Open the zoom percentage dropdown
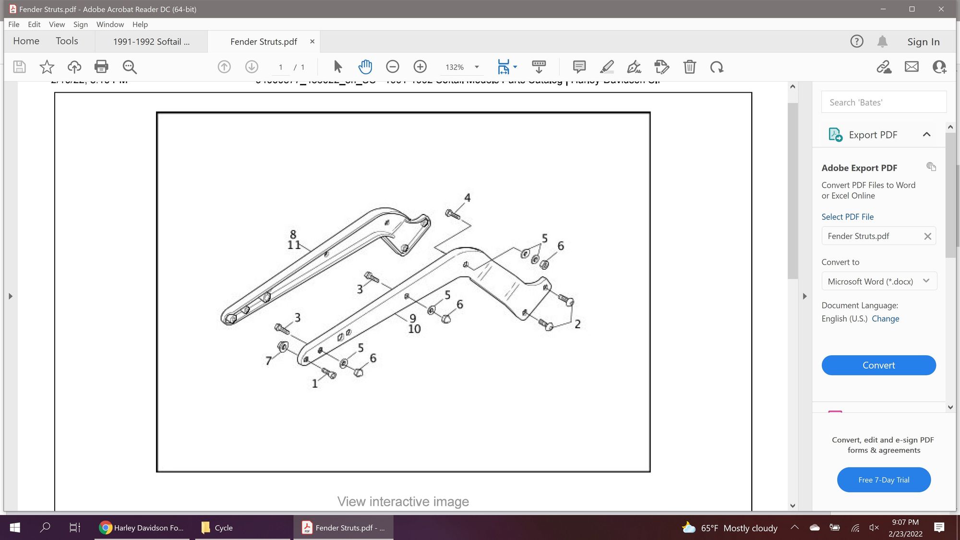The image size is (960, 540). pos(477,67)
